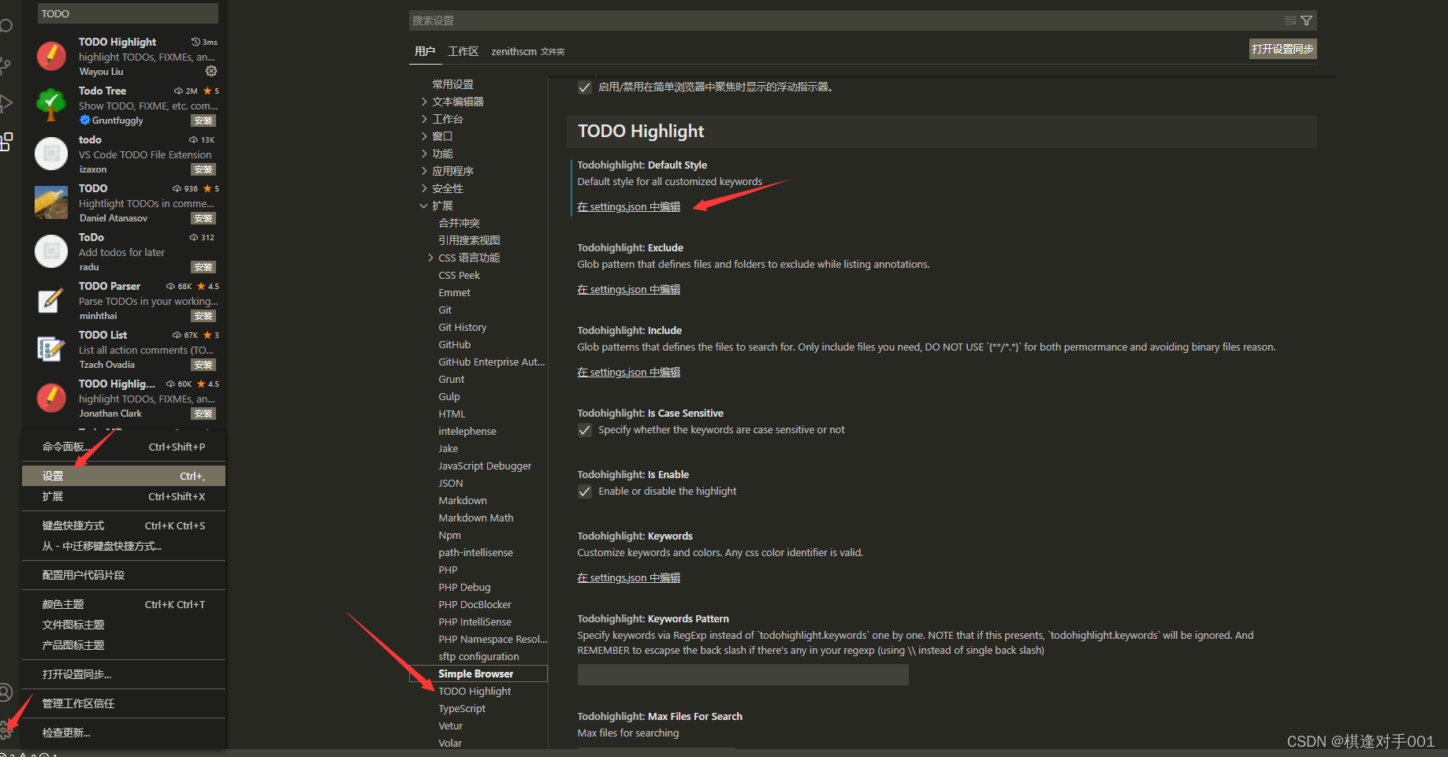Image resolution: width=1448 pixels, height=757 pixels.
Task: Click TODO Highlight by Wayou Liu pencil icon
Action: click(51, 56)
